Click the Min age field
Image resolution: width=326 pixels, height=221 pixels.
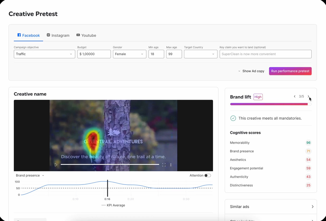click(x=156, y=54)
